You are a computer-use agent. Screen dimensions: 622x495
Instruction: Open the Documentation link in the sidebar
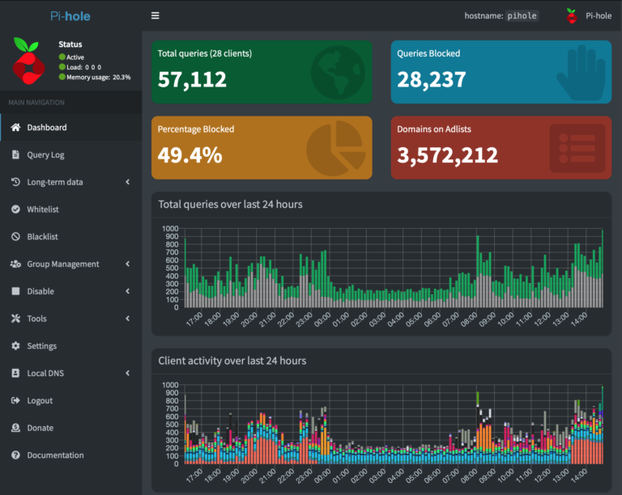coord(71,455)
